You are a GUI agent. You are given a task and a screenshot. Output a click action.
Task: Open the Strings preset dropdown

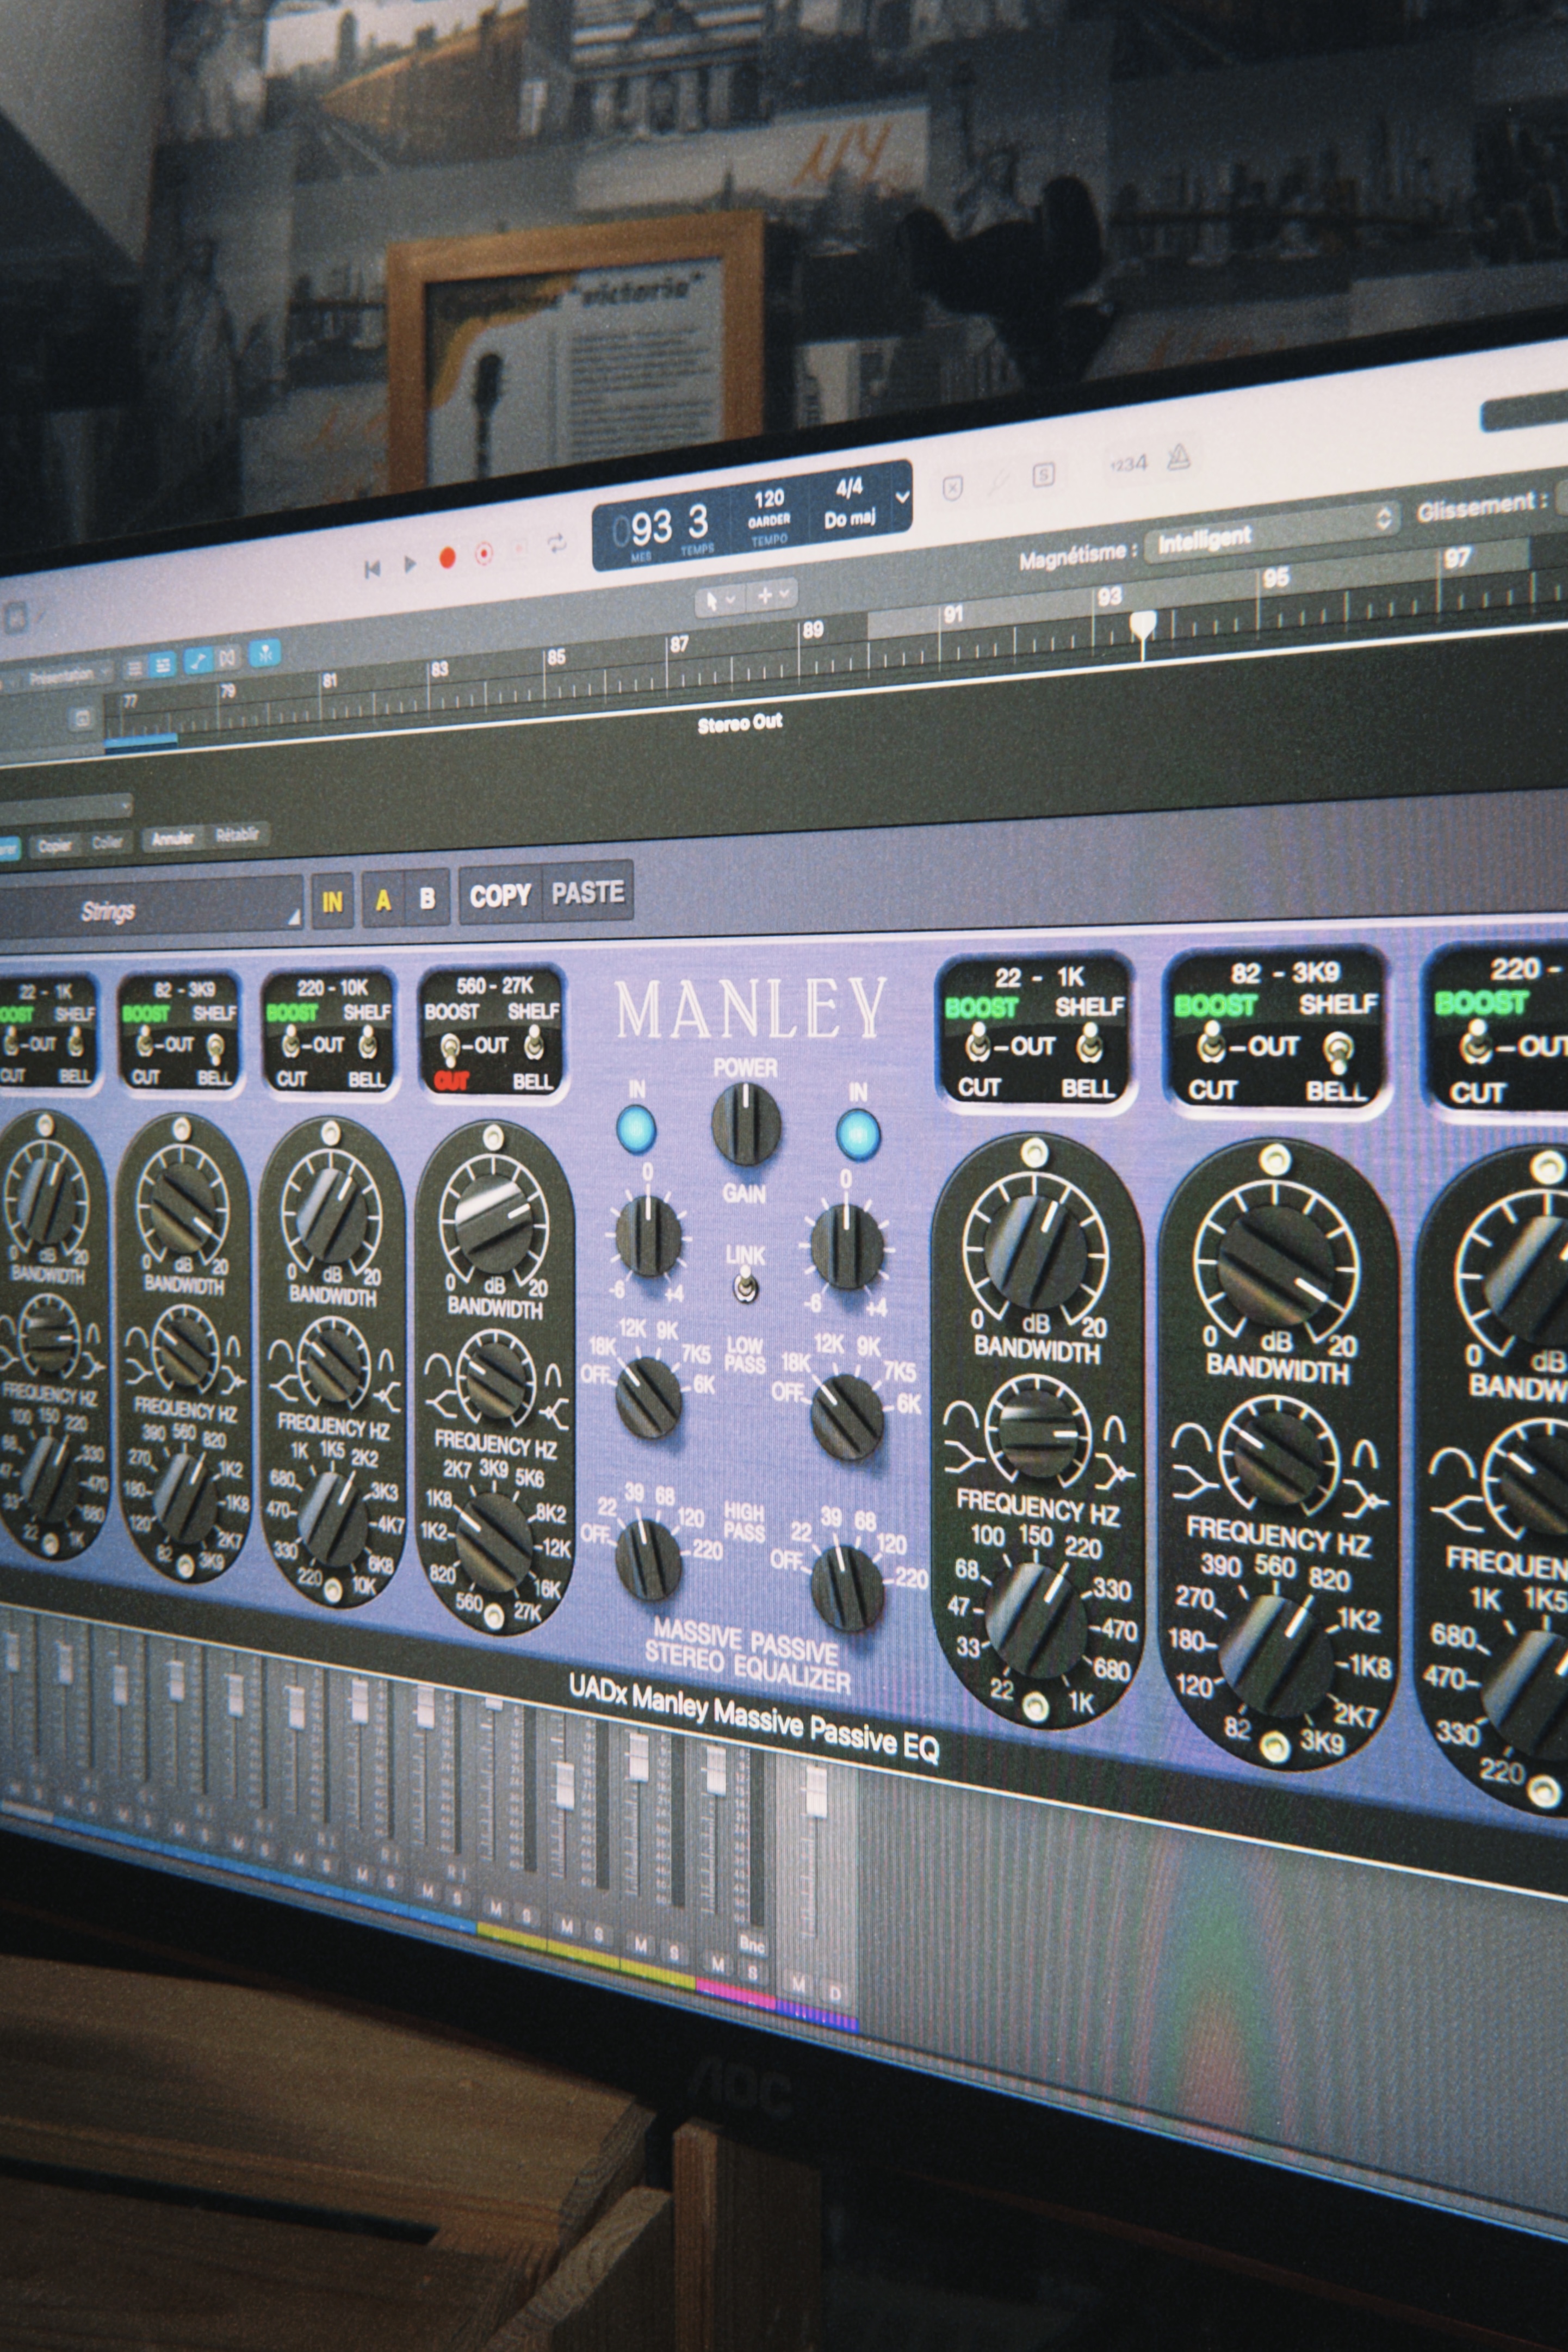point(150,908)
